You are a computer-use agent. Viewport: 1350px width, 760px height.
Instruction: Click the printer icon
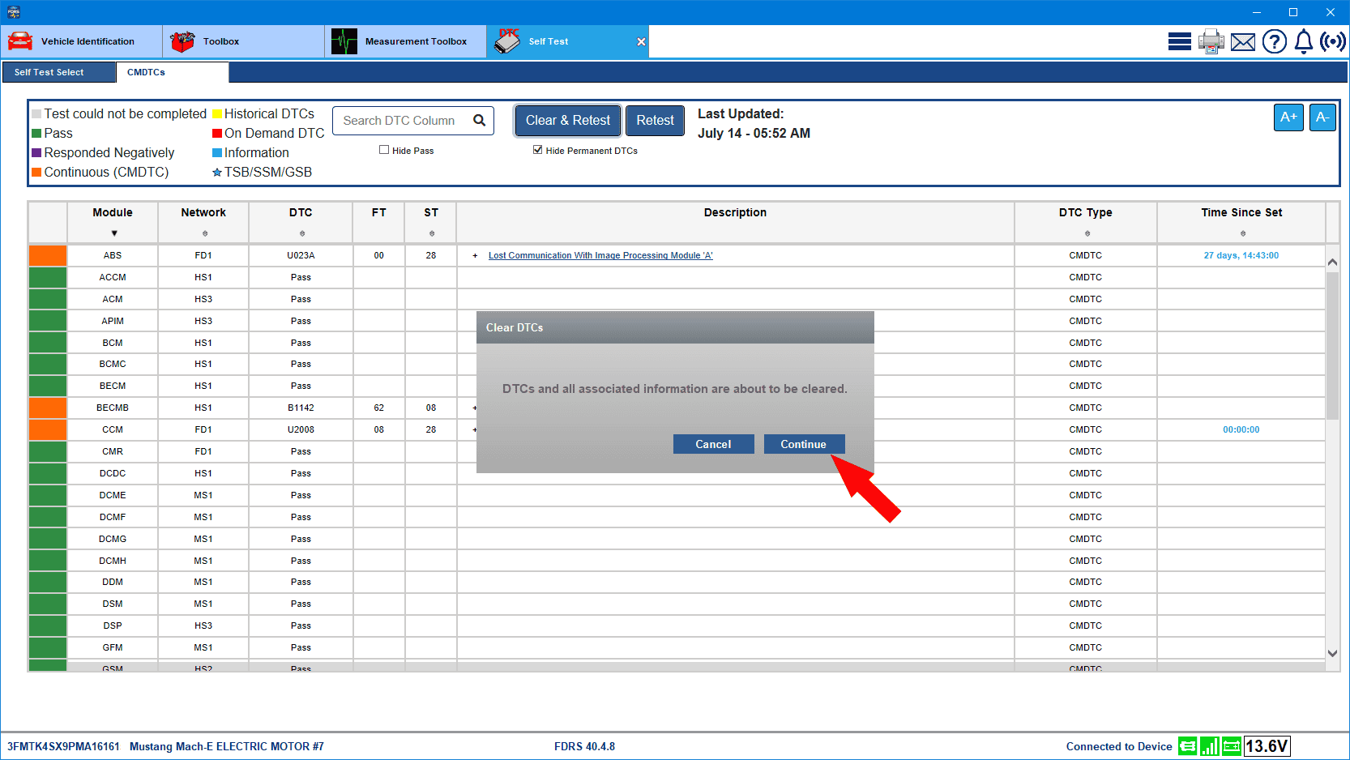[1211, 41]
